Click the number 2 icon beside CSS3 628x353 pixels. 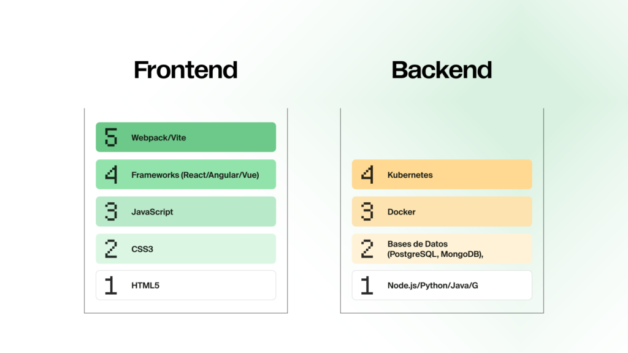111,249
